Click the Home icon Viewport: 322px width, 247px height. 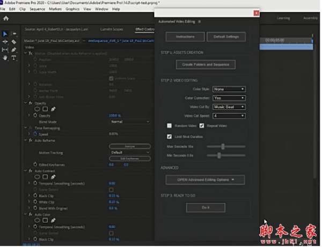(x=6, y=18)
